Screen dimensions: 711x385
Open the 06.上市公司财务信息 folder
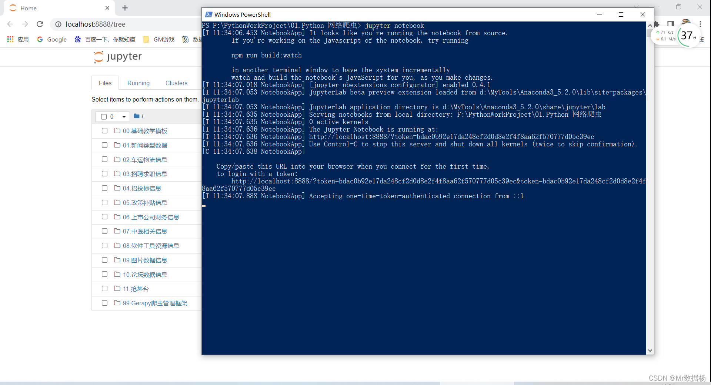pos(151,217)
